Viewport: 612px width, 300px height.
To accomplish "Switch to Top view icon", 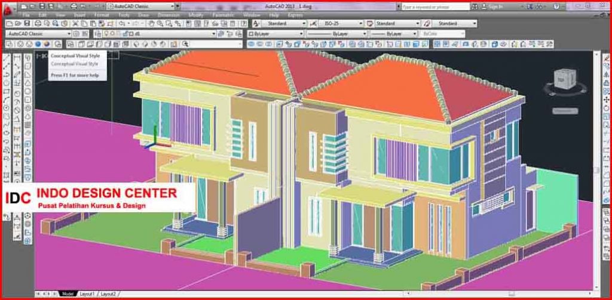I will coord(81,44).
